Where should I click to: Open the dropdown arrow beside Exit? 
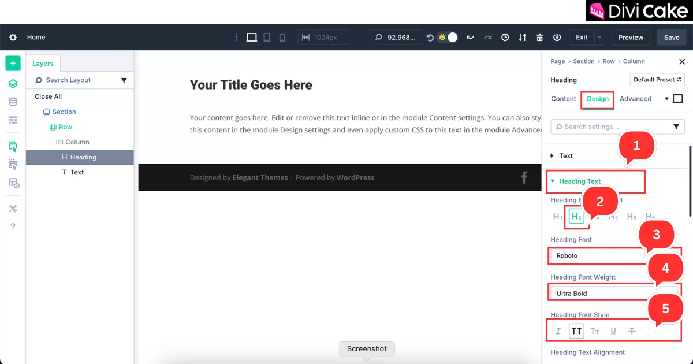click(x=599, y=37)
